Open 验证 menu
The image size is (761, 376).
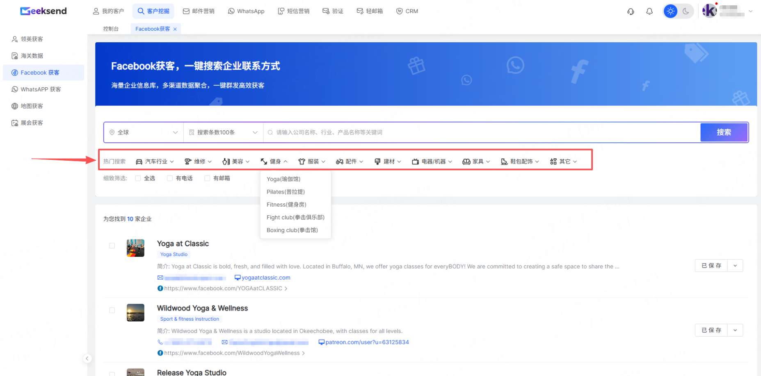(333, 11)
